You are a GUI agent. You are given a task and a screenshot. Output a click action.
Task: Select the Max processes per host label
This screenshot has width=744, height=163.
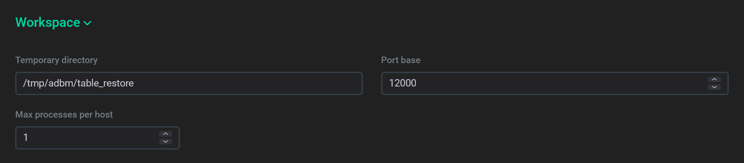pos(64,115)
